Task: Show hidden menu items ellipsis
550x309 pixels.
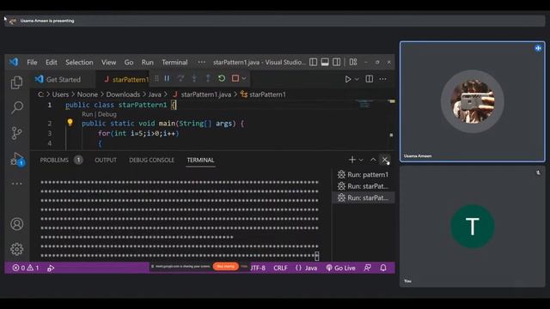Action: pyautogui.click(x=202, y=63)
